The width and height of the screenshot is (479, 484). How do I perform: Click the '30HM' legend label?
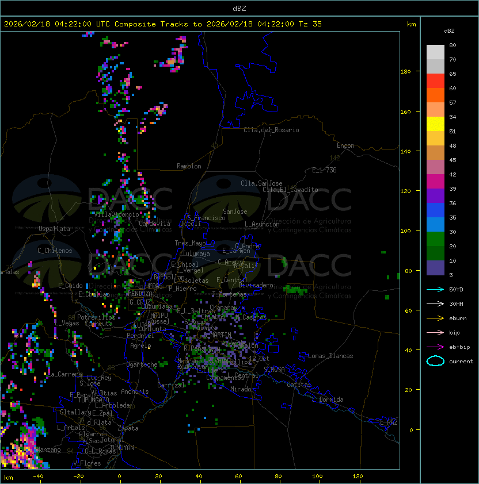point(456,304)
